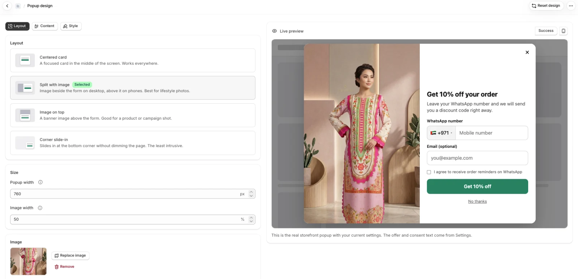Click the Corner slide-in description text

(x=111, y=146)
